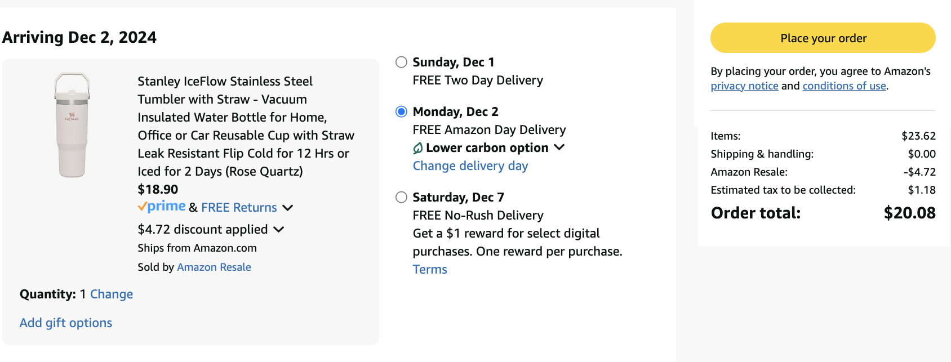The width and height of the screenshot is (951, 362).
Task: Expand the Lower carbon option details
Action: [x=559, y=148]
